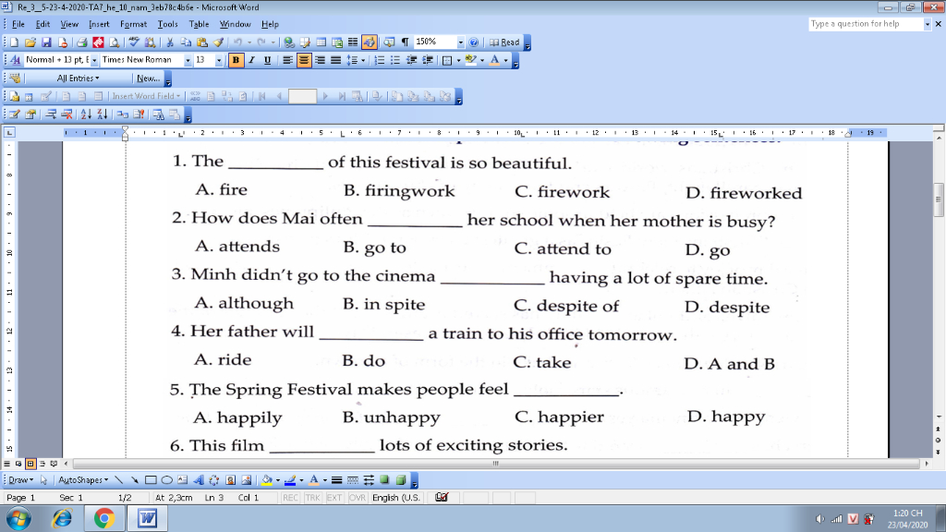Toggle the Drawing toolbar button

point(370,42)
